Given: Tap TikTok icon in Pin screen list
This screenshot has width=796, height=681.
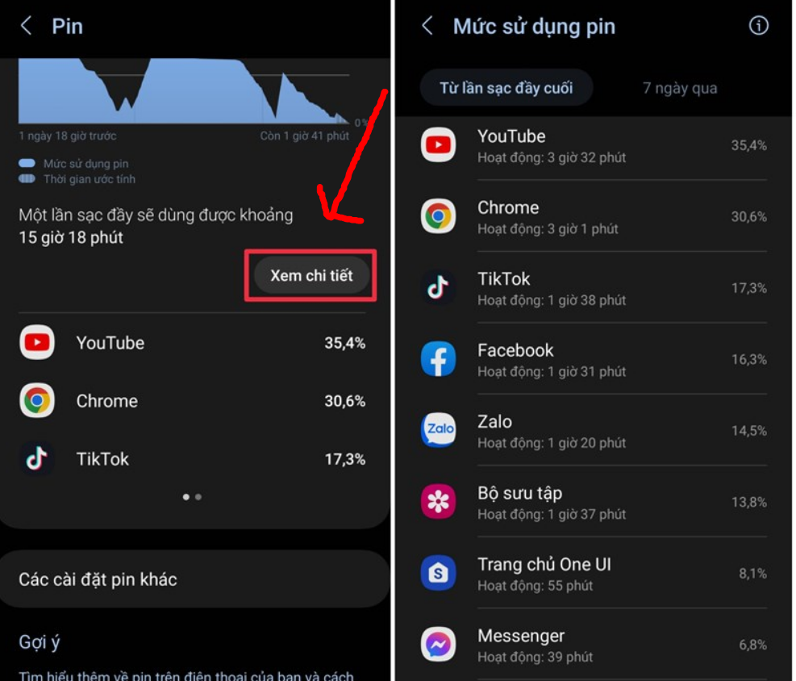Looking at the screenshot, I should (x=37, y=458).
